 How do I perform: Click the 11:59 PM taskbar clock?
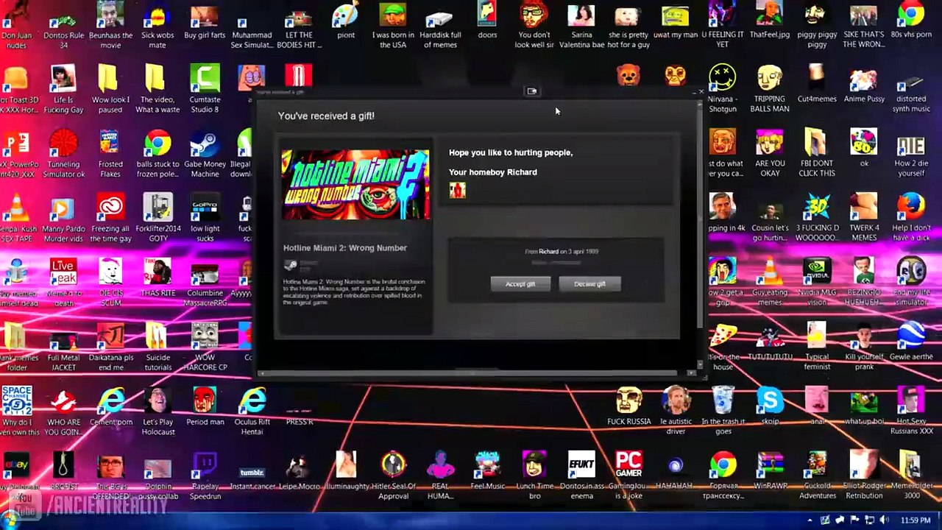(915, 520)
